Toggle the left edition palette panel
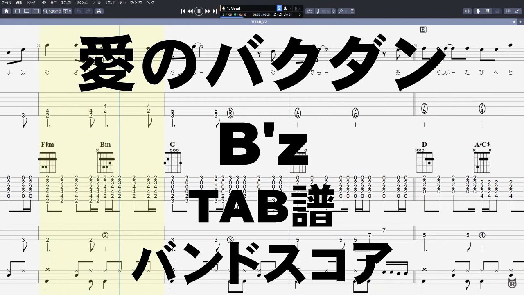524x295 pixels. (x=17, y=11)
